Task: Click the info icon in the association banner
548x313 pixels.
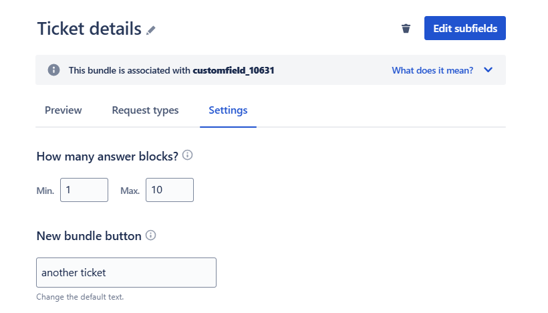Action: pos(54,70)
